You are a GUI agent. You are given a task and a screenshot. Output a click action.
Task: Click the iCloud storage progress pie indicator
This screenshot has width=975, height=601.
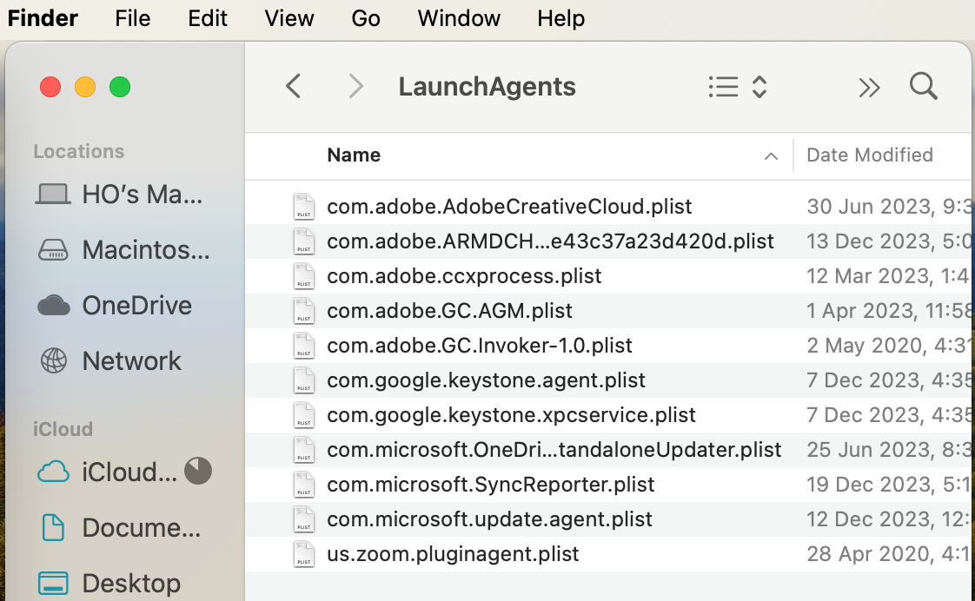(198, 471)
